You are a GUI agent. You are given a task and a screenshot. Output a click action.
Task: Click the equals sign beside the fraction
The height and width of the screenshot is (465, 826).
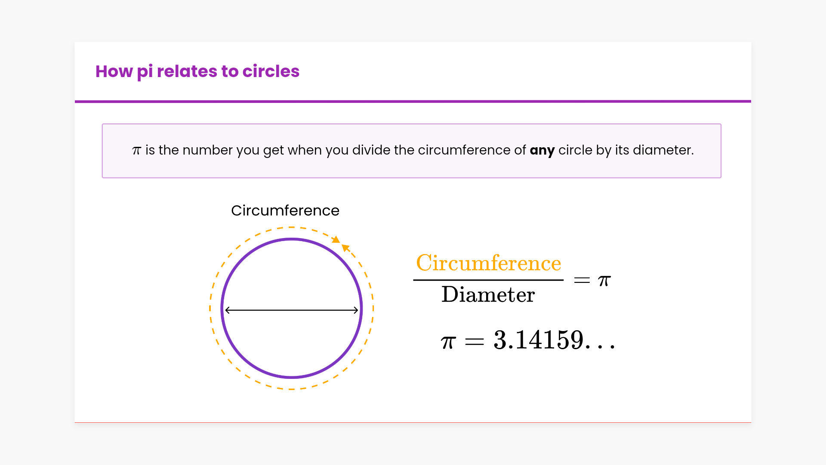pyautogui.click(x=582, y=281)
